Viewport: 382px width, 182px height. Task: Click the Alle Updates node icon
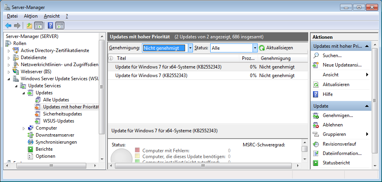point(38,100)
